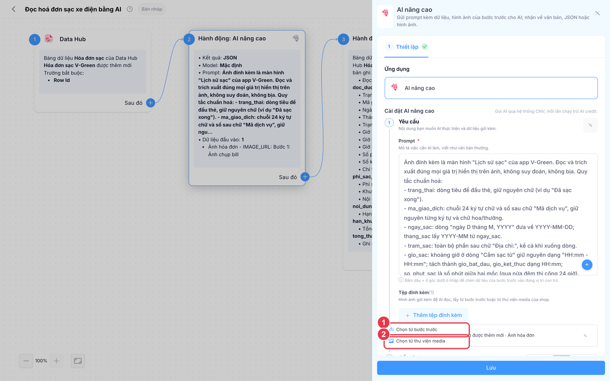
Task: Add a step after the Data Hub node
Action: click(x=151, y=103)
